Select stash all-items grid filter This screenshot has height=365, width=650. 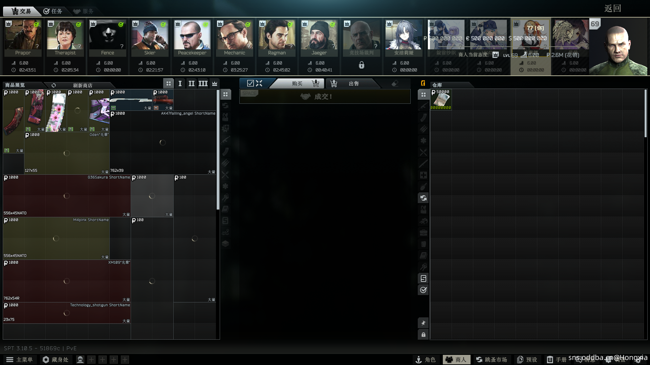tap(423, 95)
